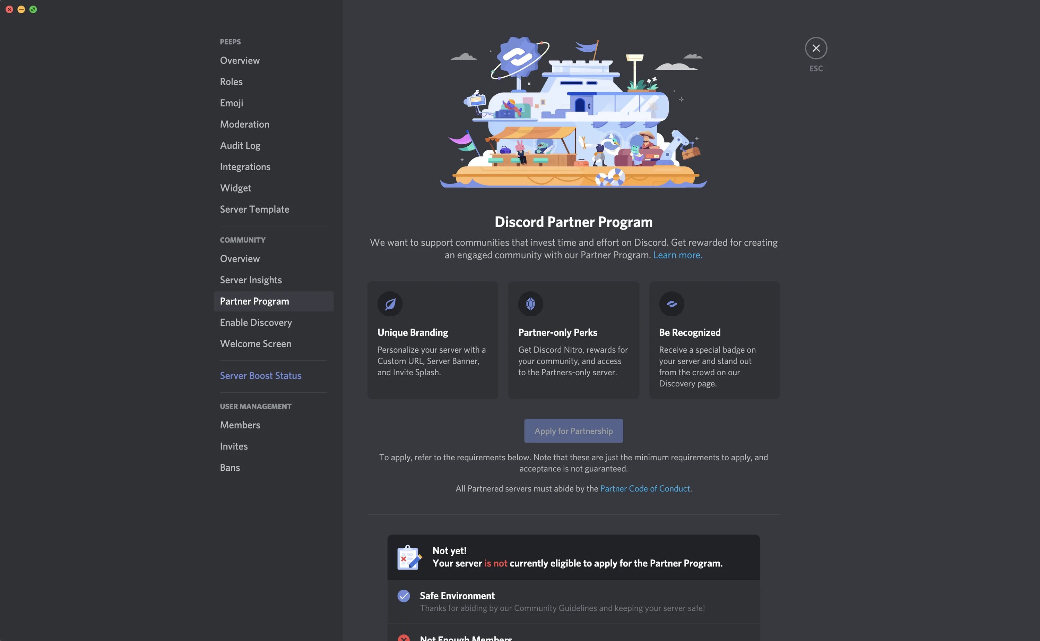
Task: Click the close ESC button icon
Action: (816, 48)
